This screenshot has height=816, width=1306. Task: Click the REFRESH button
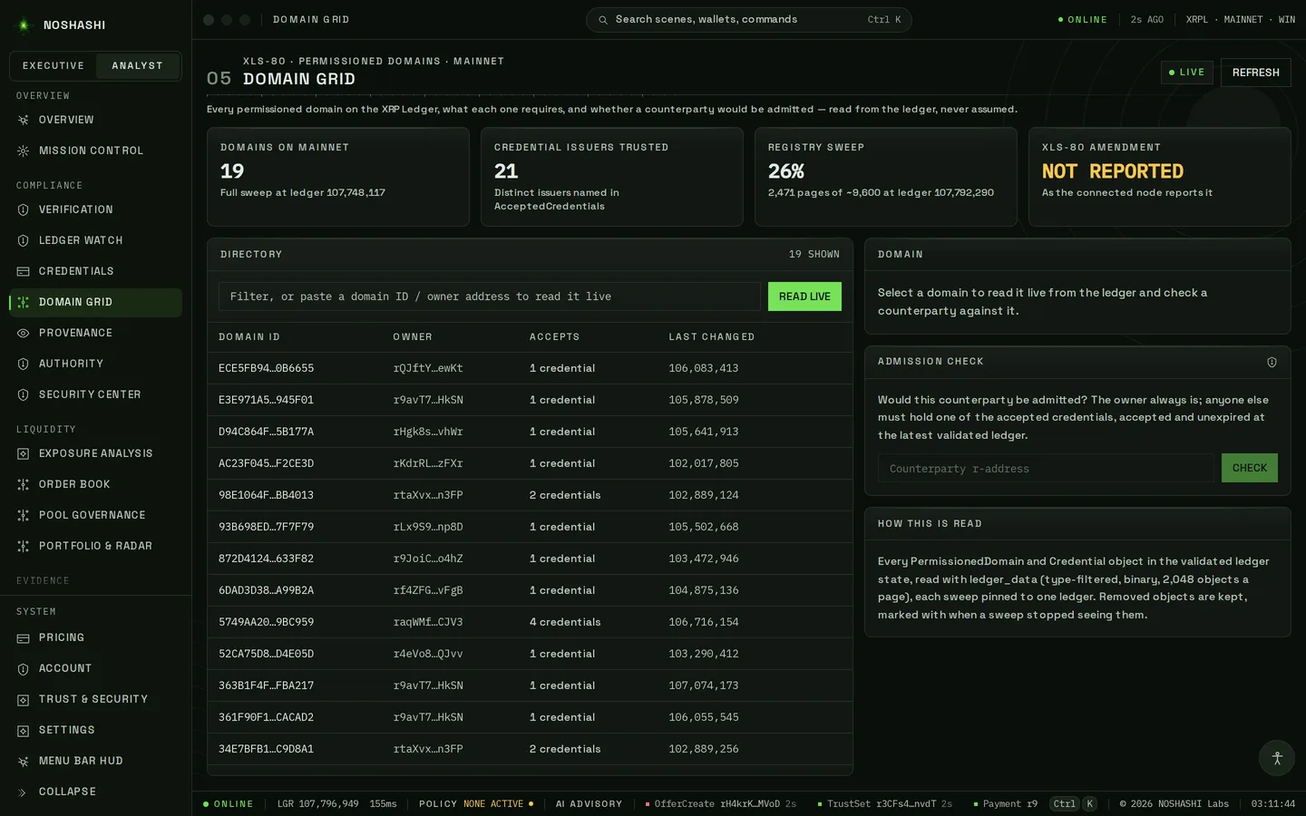[1255, 73]
